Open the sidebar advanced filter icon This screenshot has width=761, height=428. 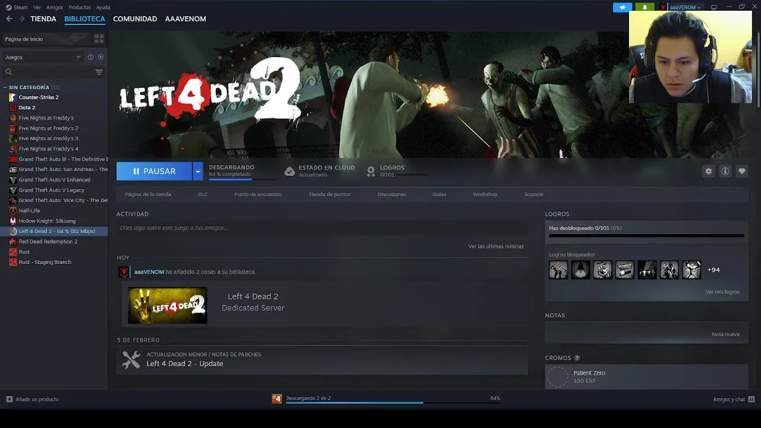[x=99, y=72]
